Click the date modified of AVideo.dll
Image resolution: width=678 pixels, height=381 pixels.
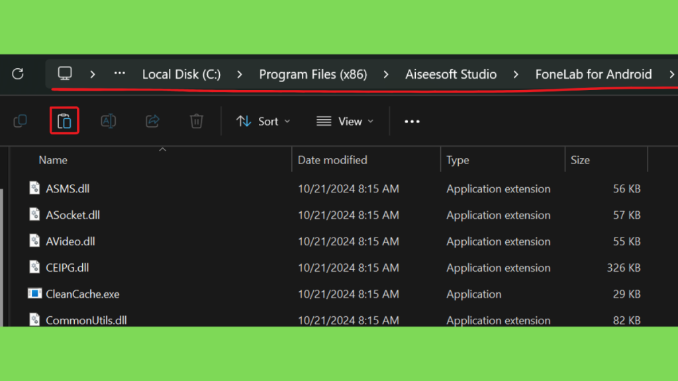pyautogui.click(x=348, y=241)
